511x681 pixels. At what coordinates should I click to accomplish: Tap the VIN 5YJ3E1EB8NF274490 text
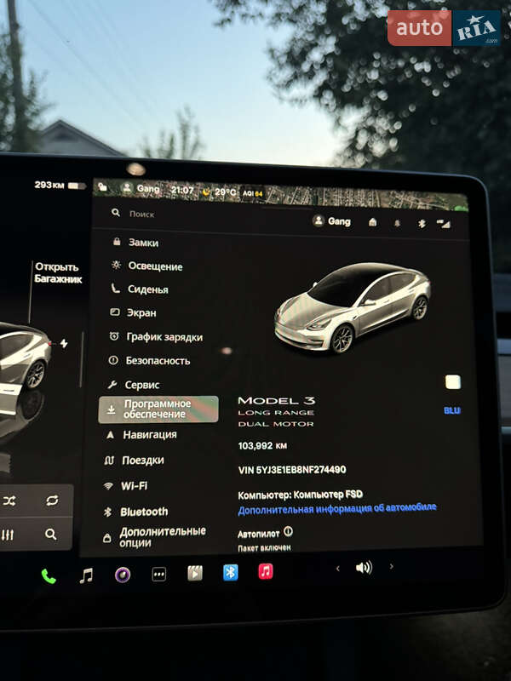click(292, 470)
